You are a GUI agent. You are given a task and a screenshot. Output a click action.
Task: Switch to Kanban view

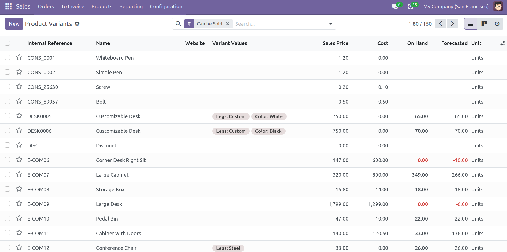click(x=484, y=24)
